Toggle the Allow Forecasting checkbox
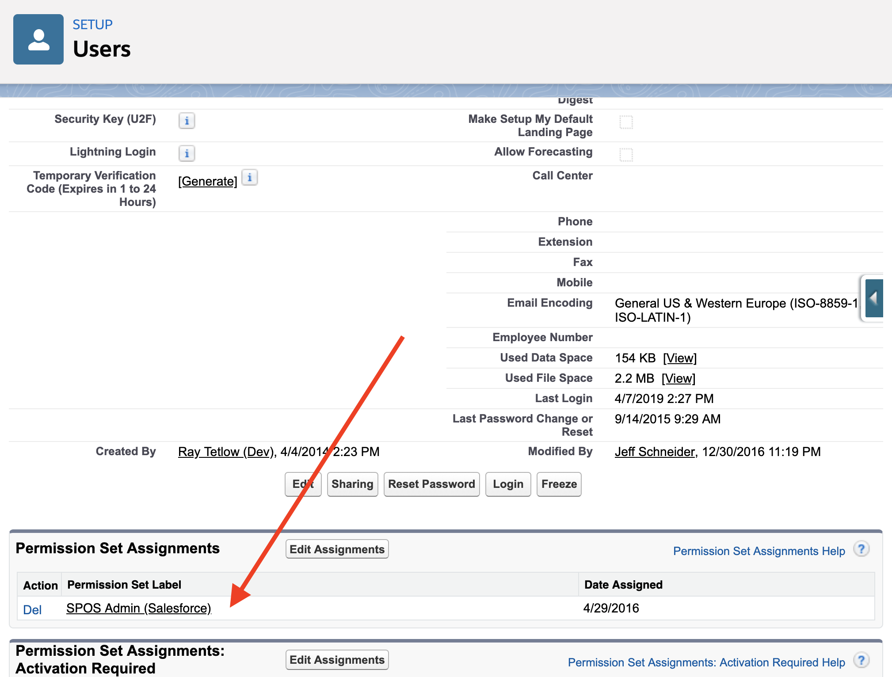Viewport: 892px width, 677px height. (x=626, y=155)
